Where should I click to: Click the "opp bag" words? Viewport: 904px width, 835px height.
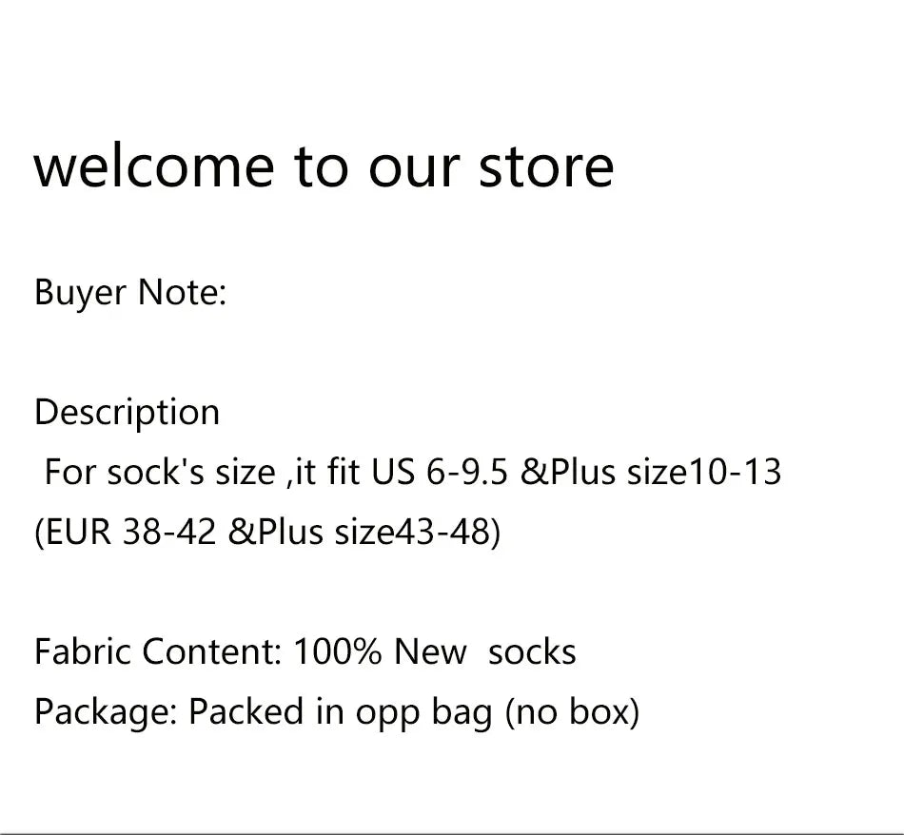click(423, 713)
